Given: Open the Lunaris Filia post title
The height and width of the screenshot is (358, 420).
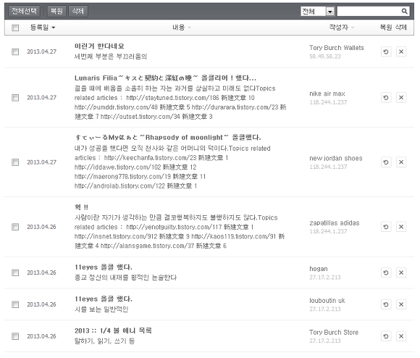Looking at the screenshot, I should [x=165, y=78].
